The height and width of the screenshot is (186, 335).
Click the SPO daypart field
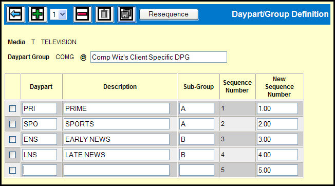[x=40, y=124]
